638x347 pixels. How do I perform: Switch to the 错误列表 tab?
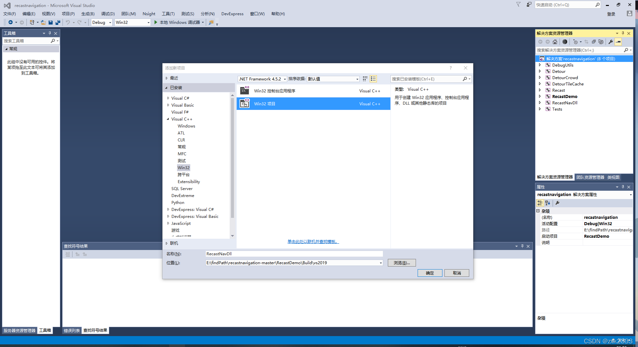(x=72, y=330)
